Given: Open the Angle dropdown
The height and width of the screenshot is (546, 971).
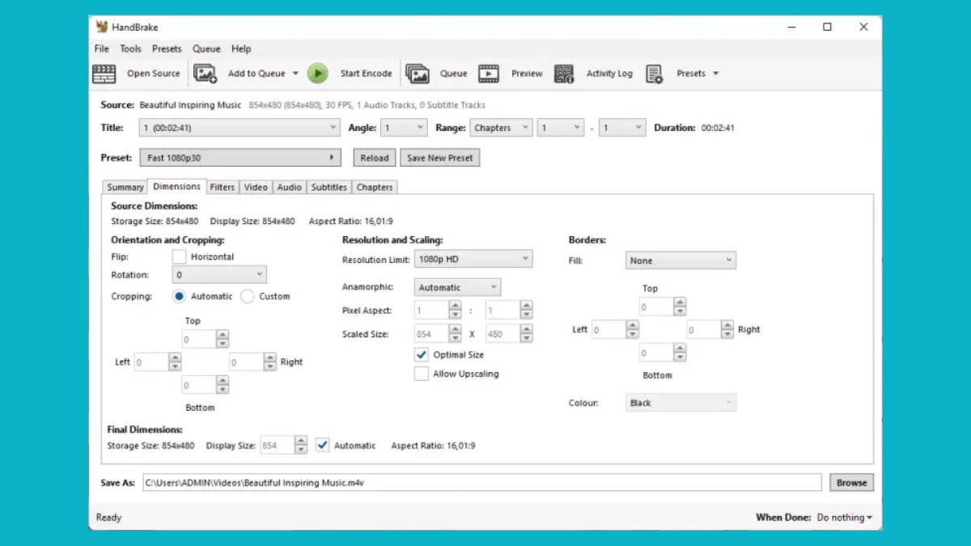Looking at the screenshot, I should click(405, 128).
